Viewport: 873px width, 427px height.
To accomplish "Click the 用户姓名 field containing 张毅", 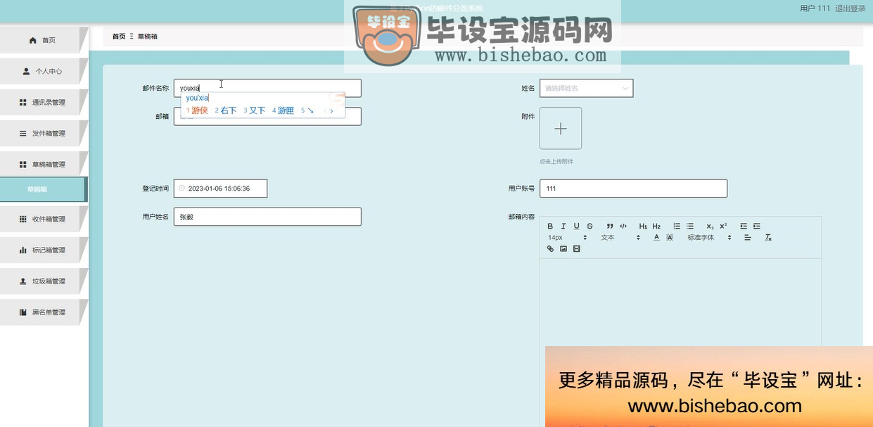I will [267, 217].
